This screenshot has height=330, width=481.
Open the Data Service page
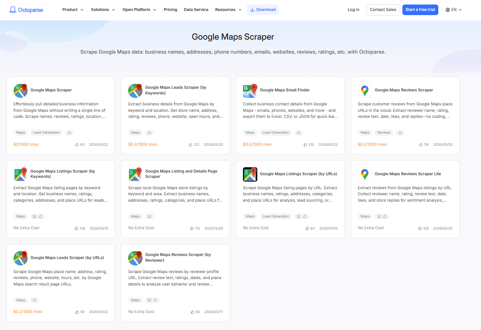click(x=196, y=10)
